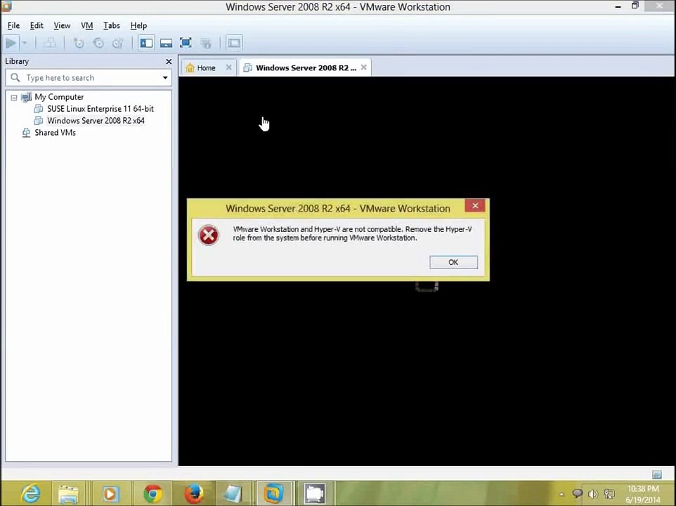Open Firefox from the taskbar
Image resolution: width=676 pixels, height=506 pixels.
(194, 494)
